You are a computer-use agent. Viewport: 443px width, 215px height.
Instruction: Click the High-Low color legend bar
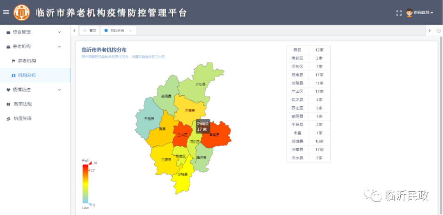(x=85, y=184)
